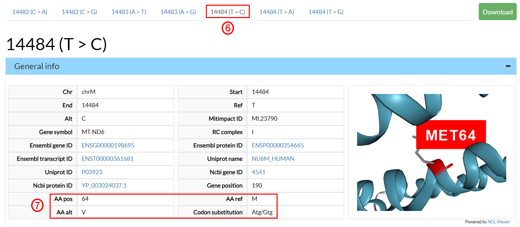Collapse the General info panel minus icon
This screenshot has width=520, height=227.
[508, 66]
